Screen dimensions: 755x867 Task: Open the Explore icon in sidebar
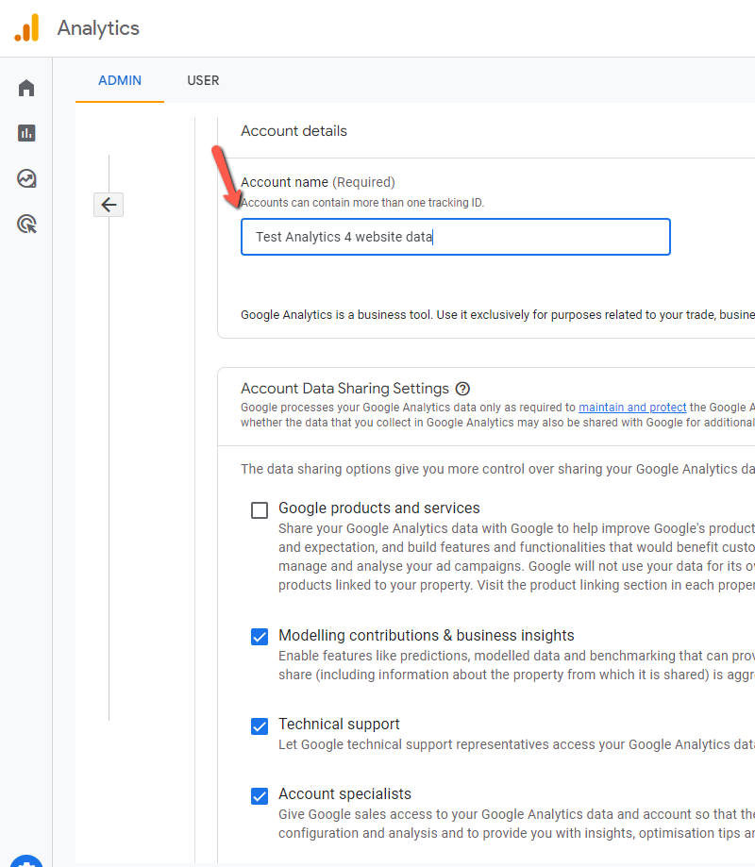[x=26, y=178]
